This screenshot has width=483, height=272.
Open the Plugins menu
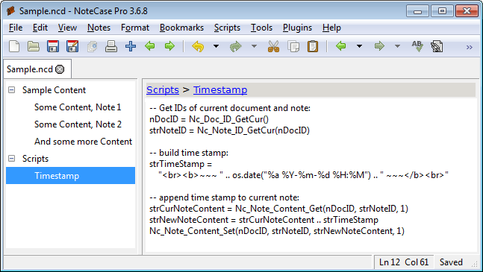pyautogui.click(x=297, y=28)
